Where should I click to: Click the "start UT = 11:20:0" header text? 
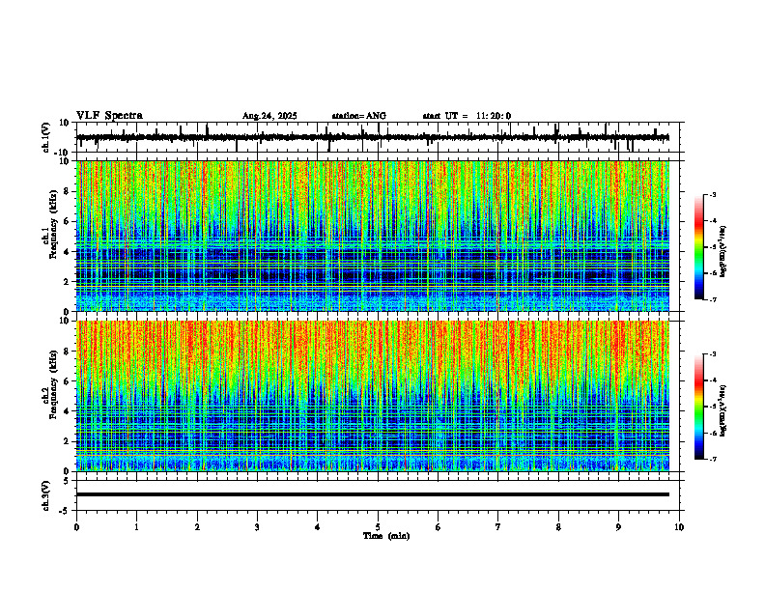(467, 116)
